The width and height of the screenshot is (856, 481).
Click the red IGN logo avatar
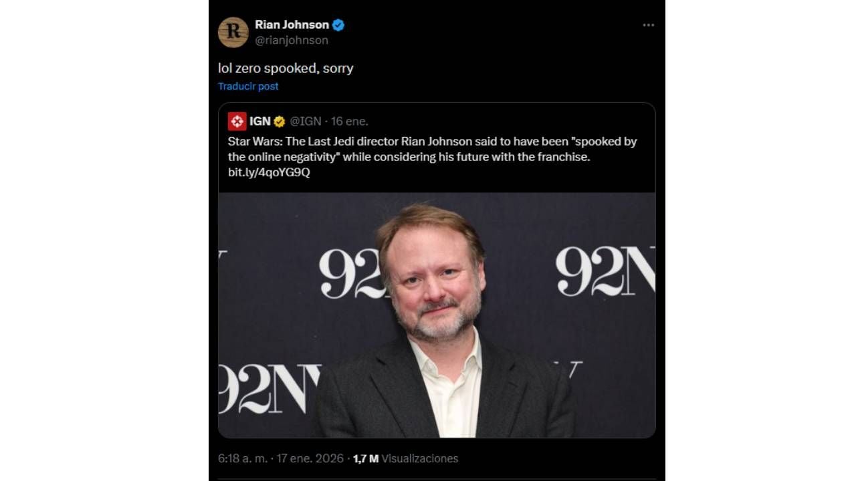237,121
